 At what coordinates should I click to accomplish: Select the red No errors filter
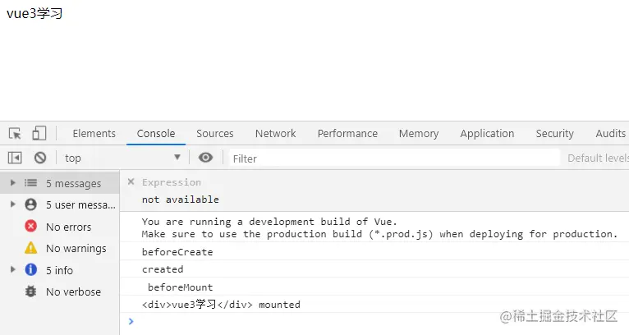(59, 227)
